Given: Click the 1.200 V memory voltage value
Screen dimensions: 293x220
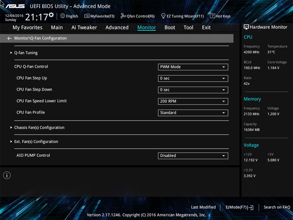Looking at the screenshot, I should click(x=273, y=114).
